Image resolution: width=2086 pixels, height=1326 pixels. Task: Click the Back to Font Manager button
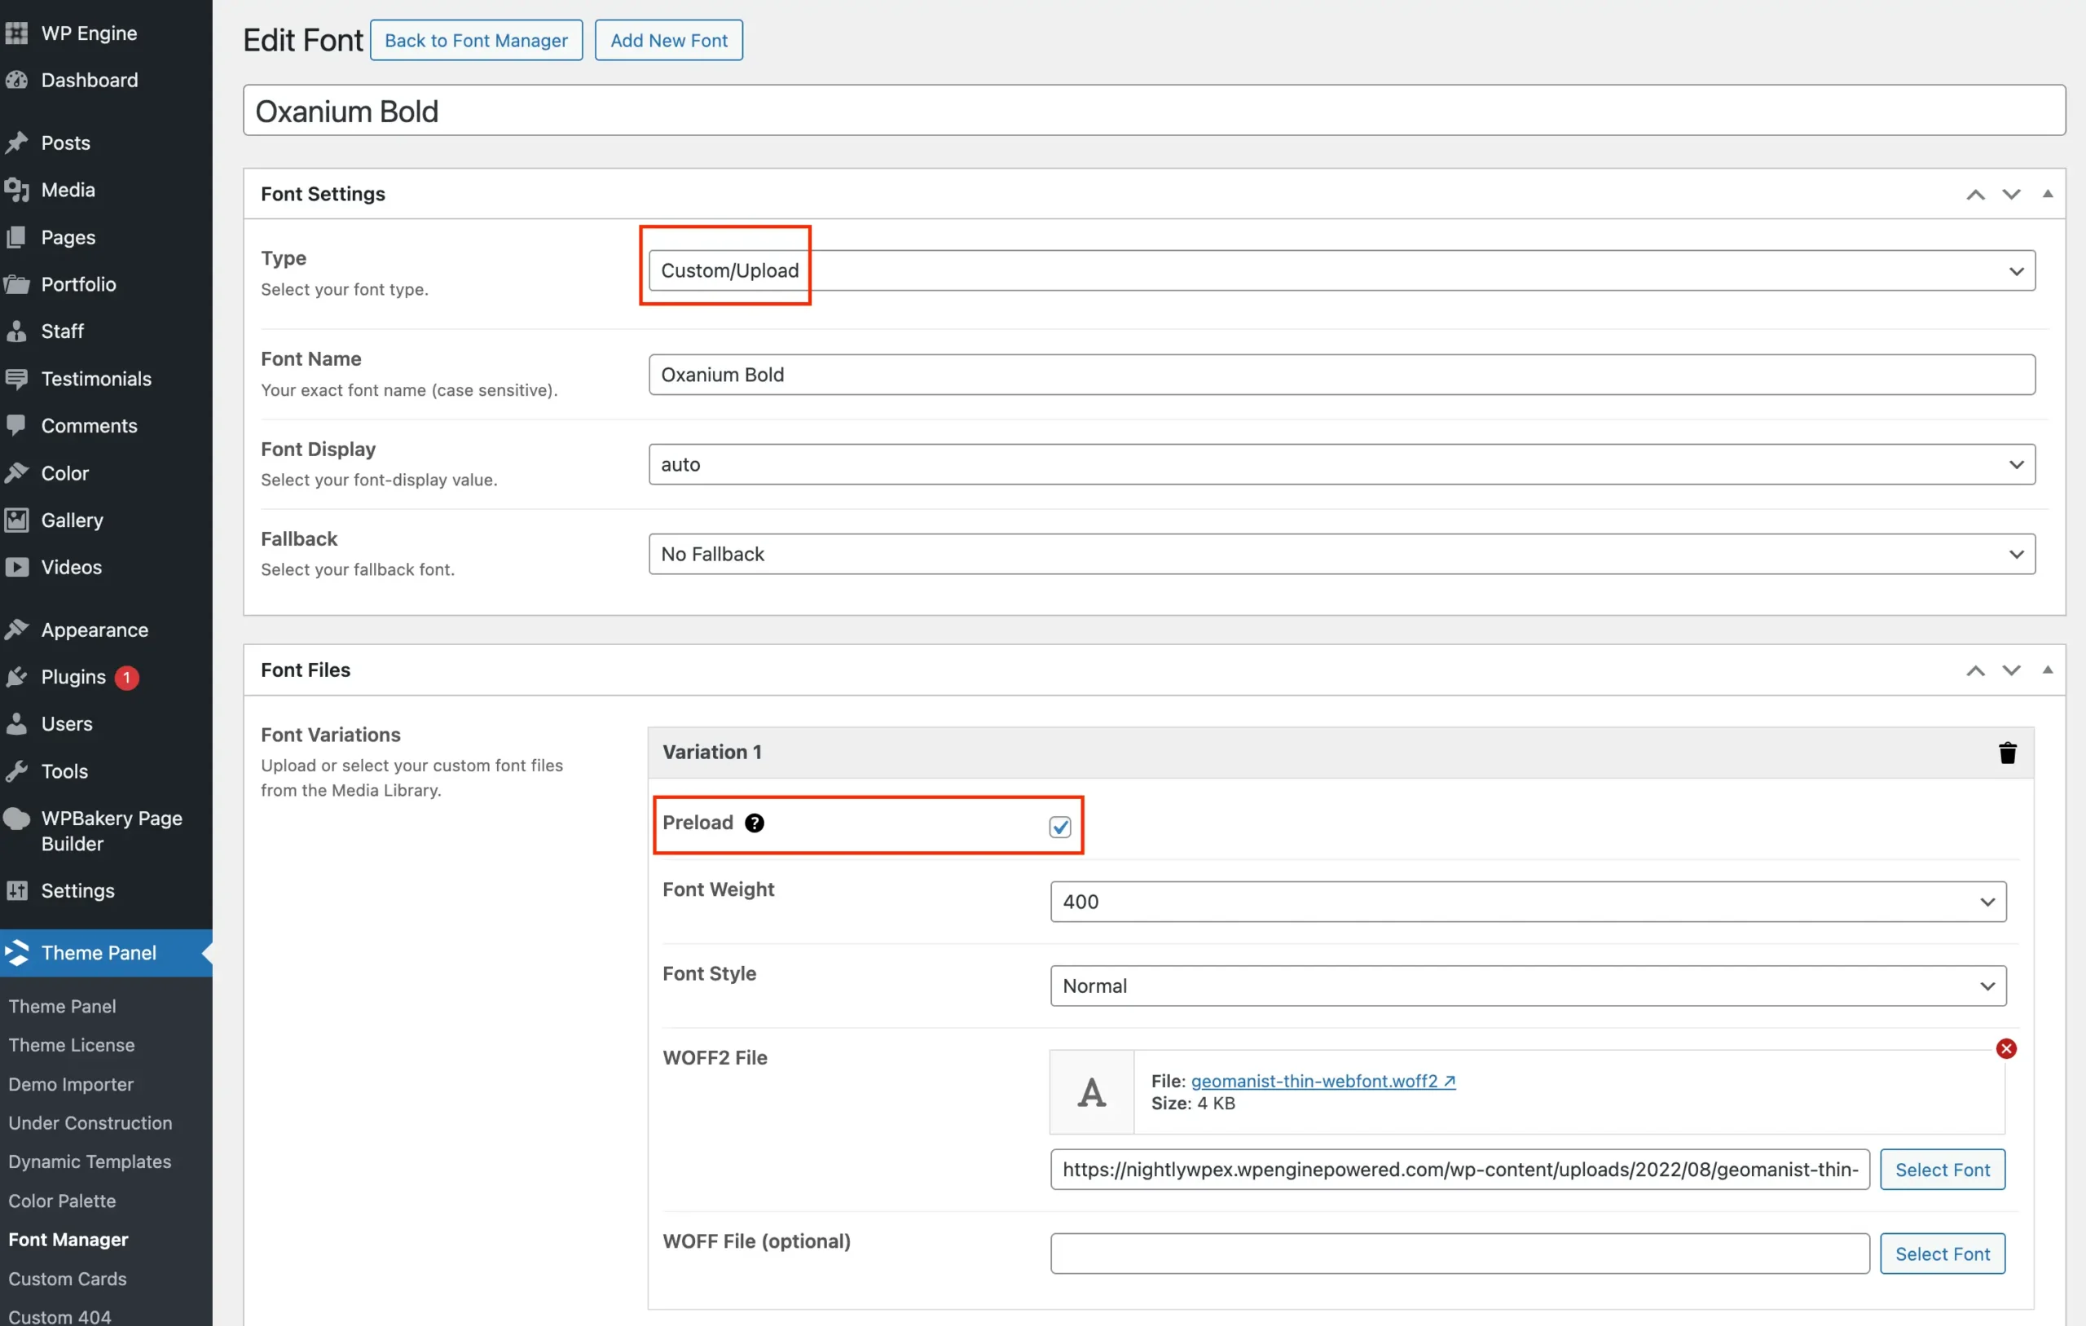tap(476, 40)
